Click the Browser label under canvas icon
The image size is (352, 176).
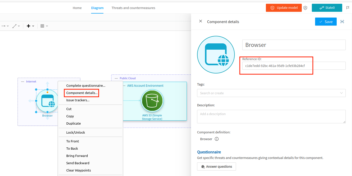coord(47,116)
